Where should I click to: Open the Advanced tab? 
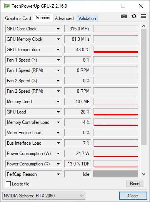64,18
